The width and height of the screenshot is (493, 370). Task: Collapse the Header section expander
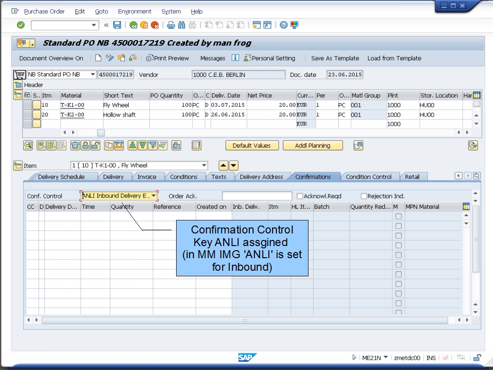18,85
